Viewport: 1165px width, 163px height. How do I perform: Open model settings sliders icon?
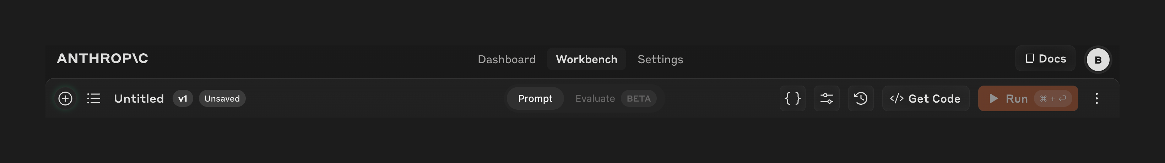pos(827,98)
